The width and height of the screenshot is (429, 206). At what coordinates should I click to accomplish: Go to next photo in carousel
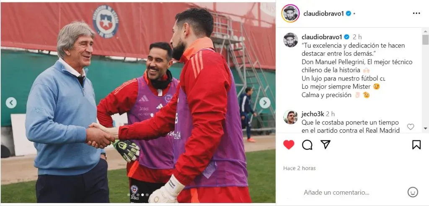pyautogui.click(x=265, y=103)
